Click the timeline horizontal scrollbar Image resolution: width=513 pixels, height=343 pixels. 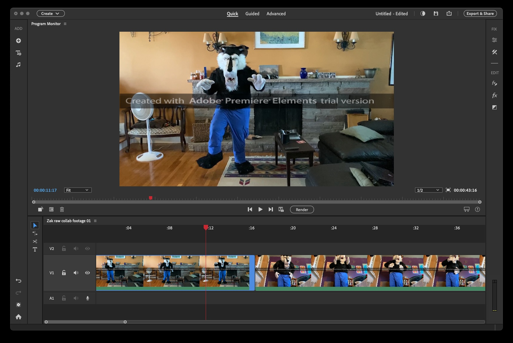click(86, 322)
